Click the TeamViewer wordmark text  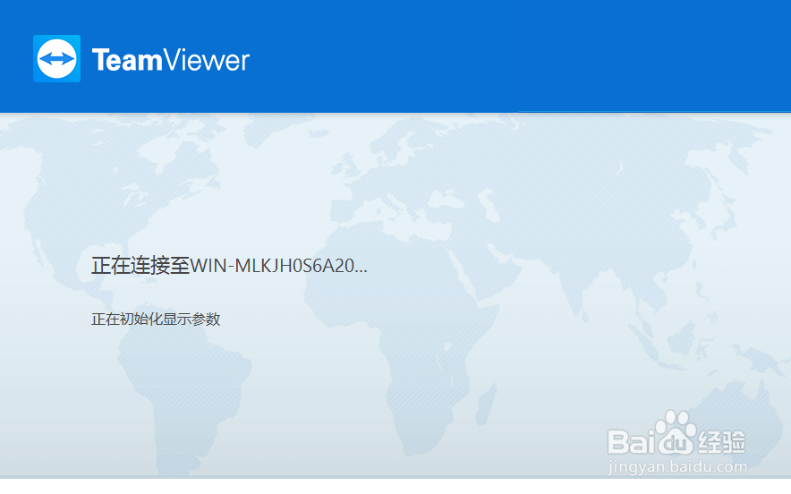coord(171,60)
